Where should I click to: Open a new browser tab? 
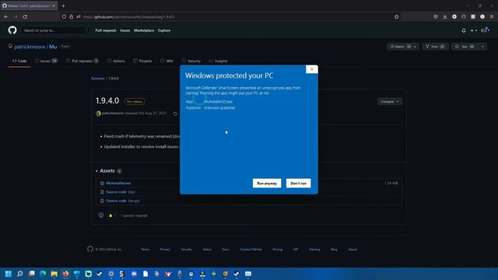click(64, 5)
